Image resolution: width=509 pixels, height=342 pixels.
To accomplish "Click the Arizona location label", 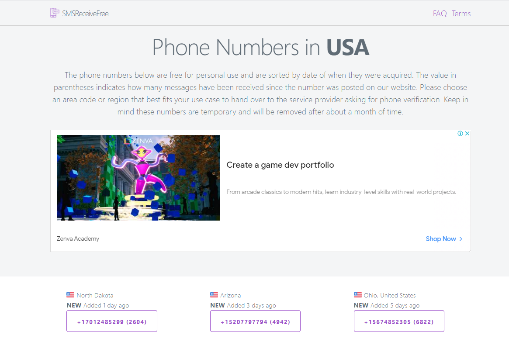I will coord(231,295).
